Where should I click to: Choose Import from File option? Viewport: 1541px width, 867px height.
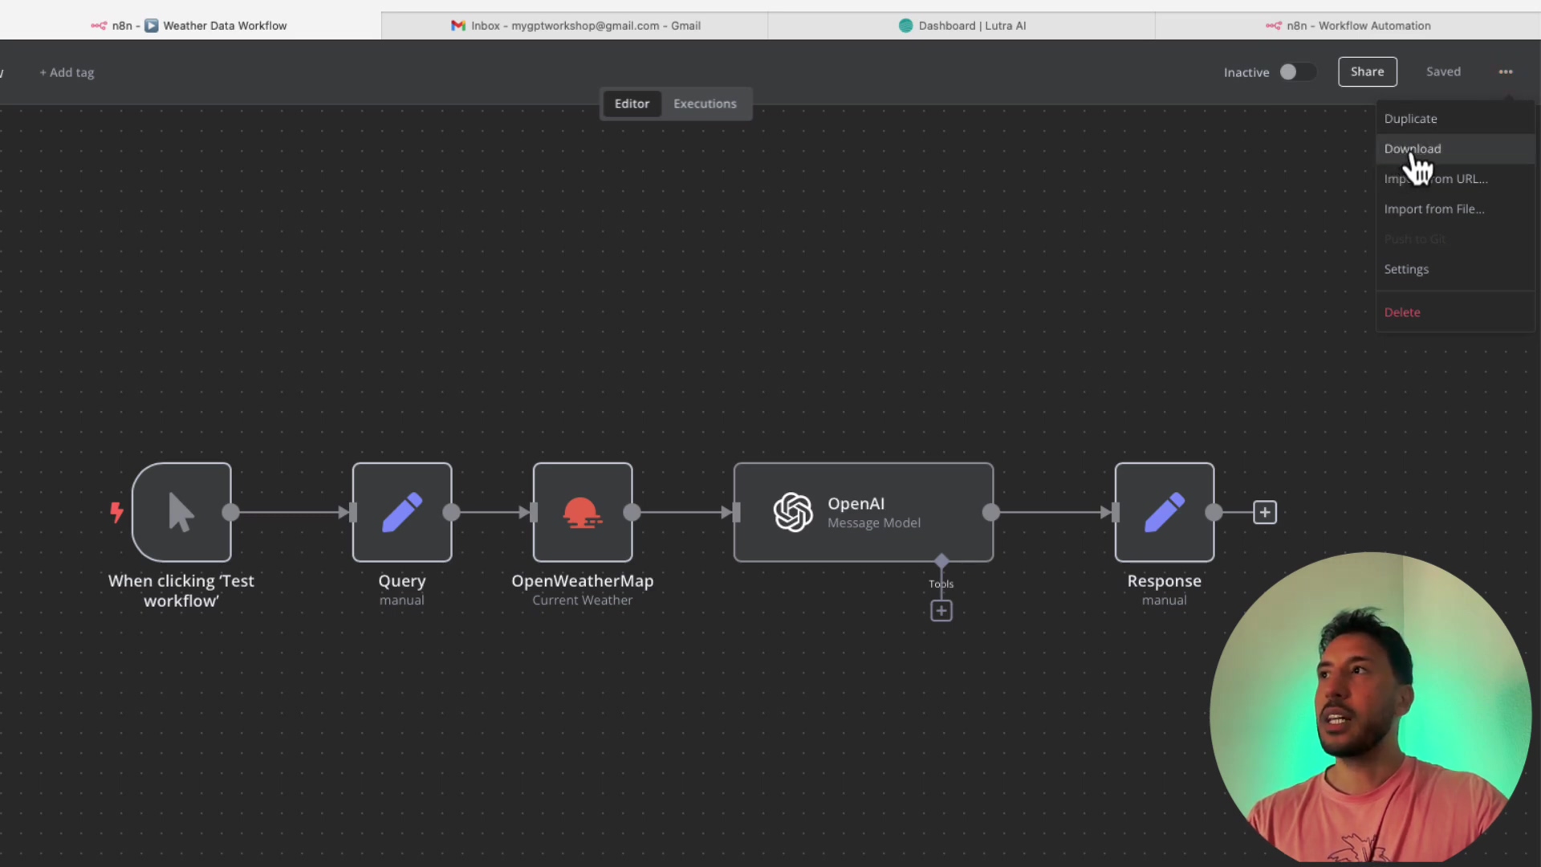[1433, 209]
